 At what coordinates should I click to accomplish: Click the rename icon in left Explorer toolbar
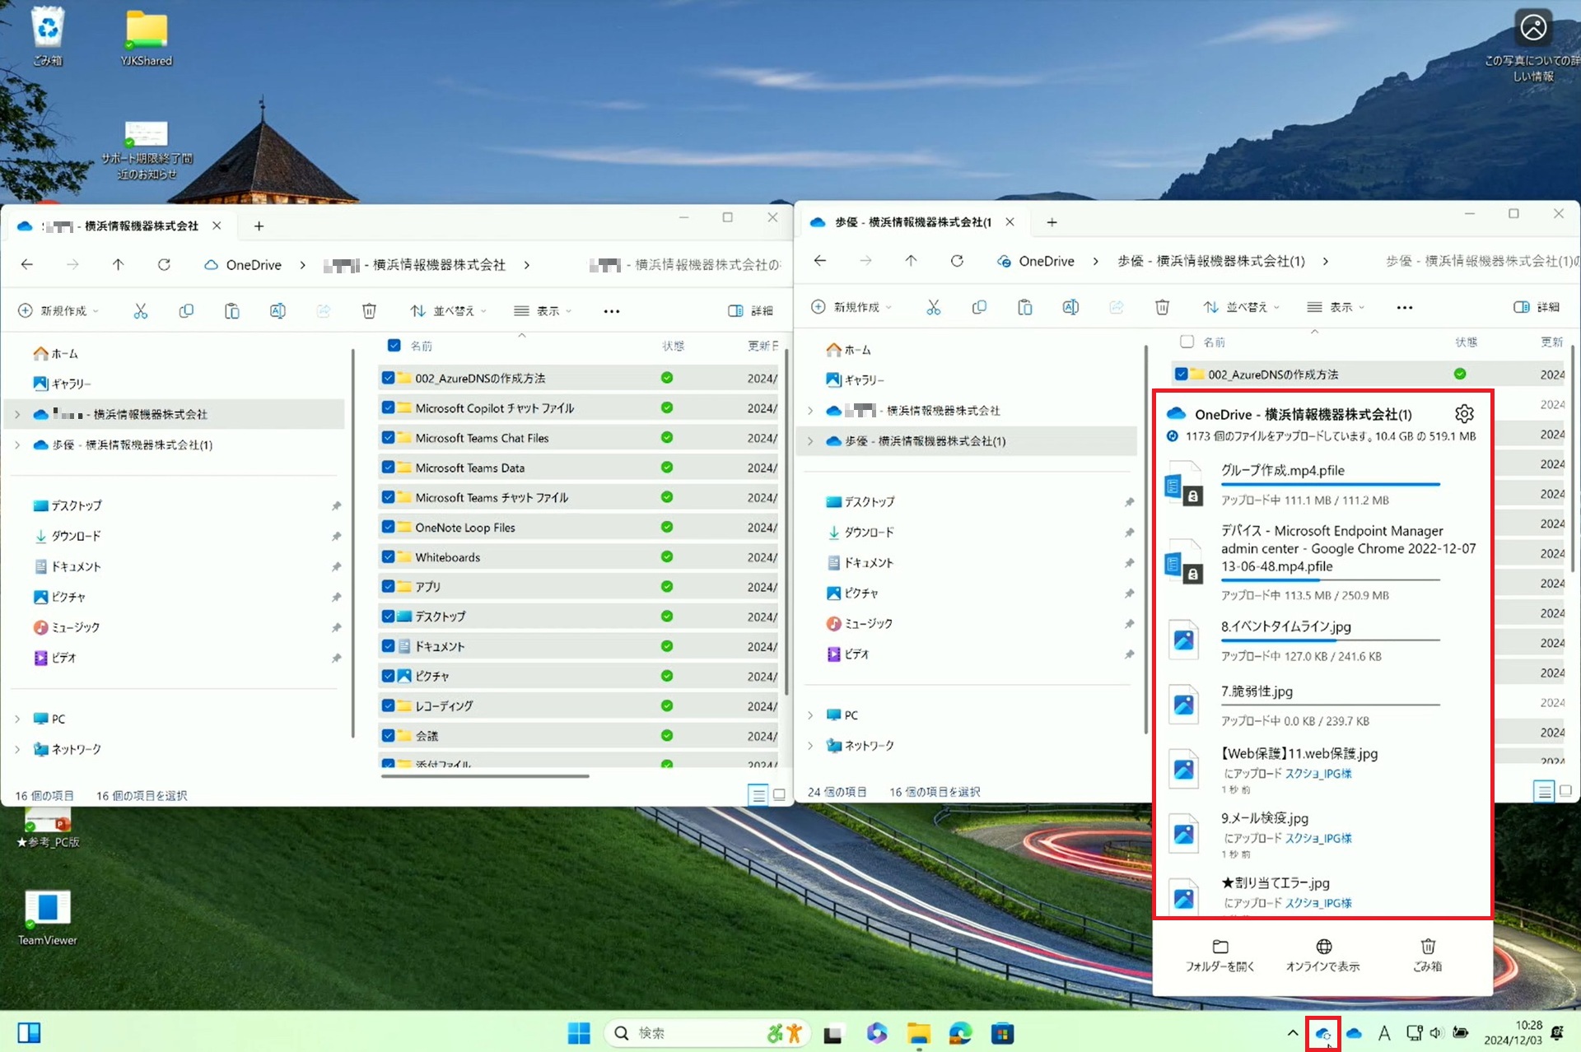(x=277, y=310)
